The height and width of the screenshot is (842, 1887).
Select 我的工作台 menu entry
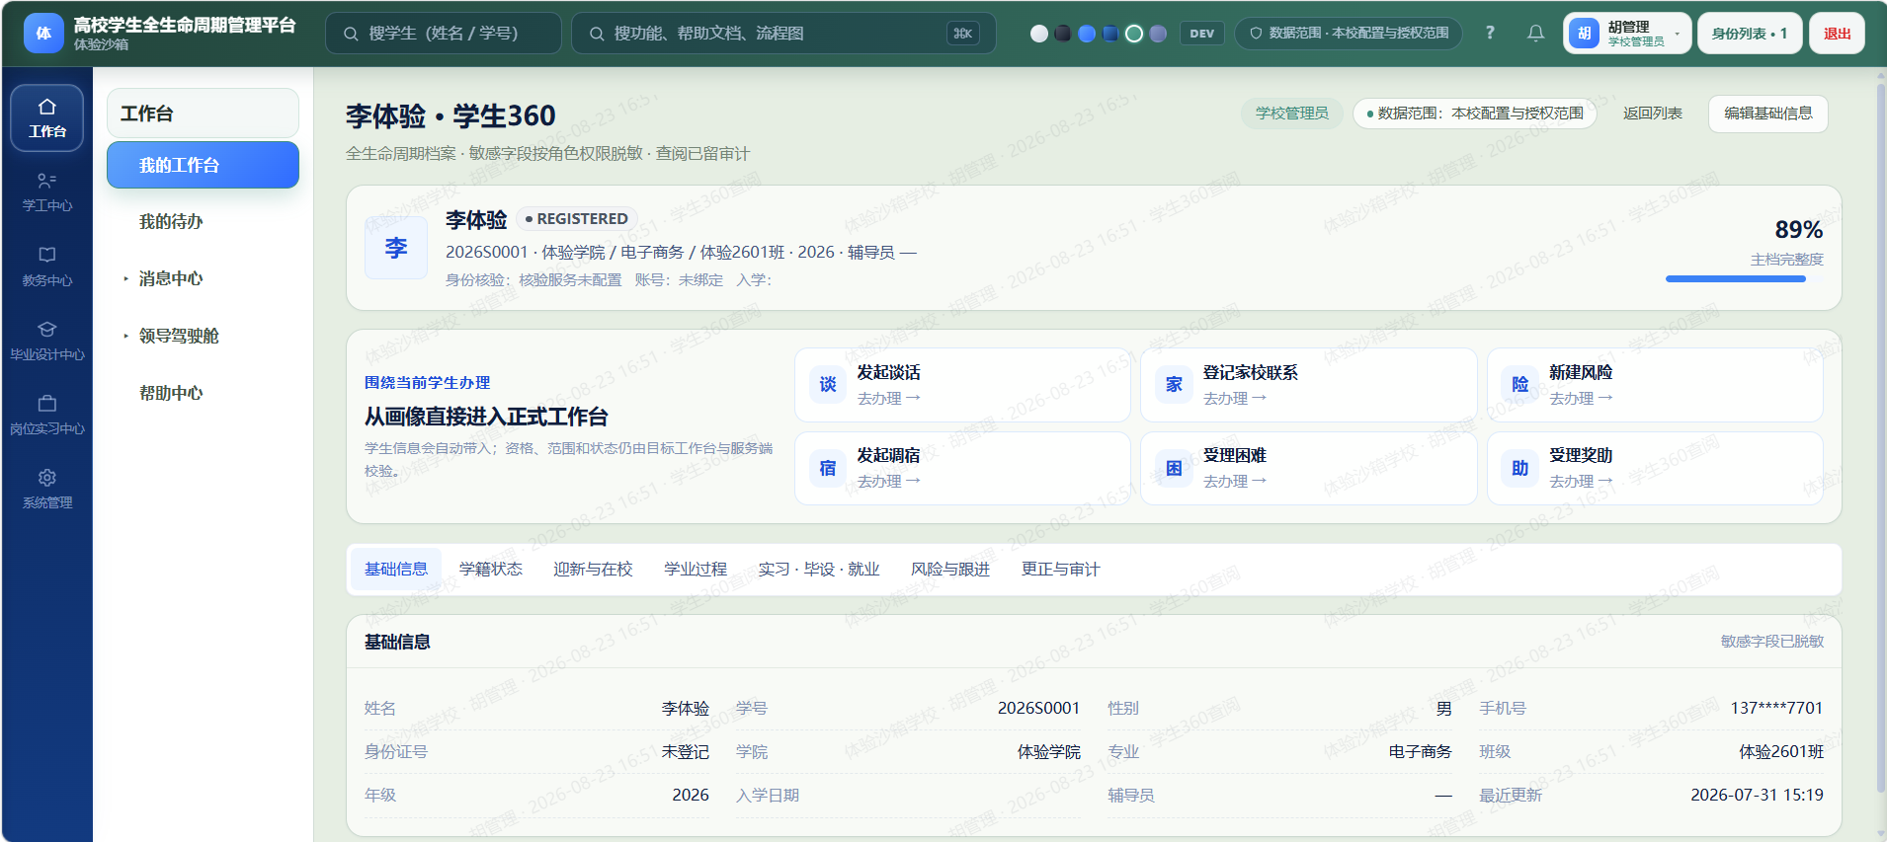tap(203, 165)
